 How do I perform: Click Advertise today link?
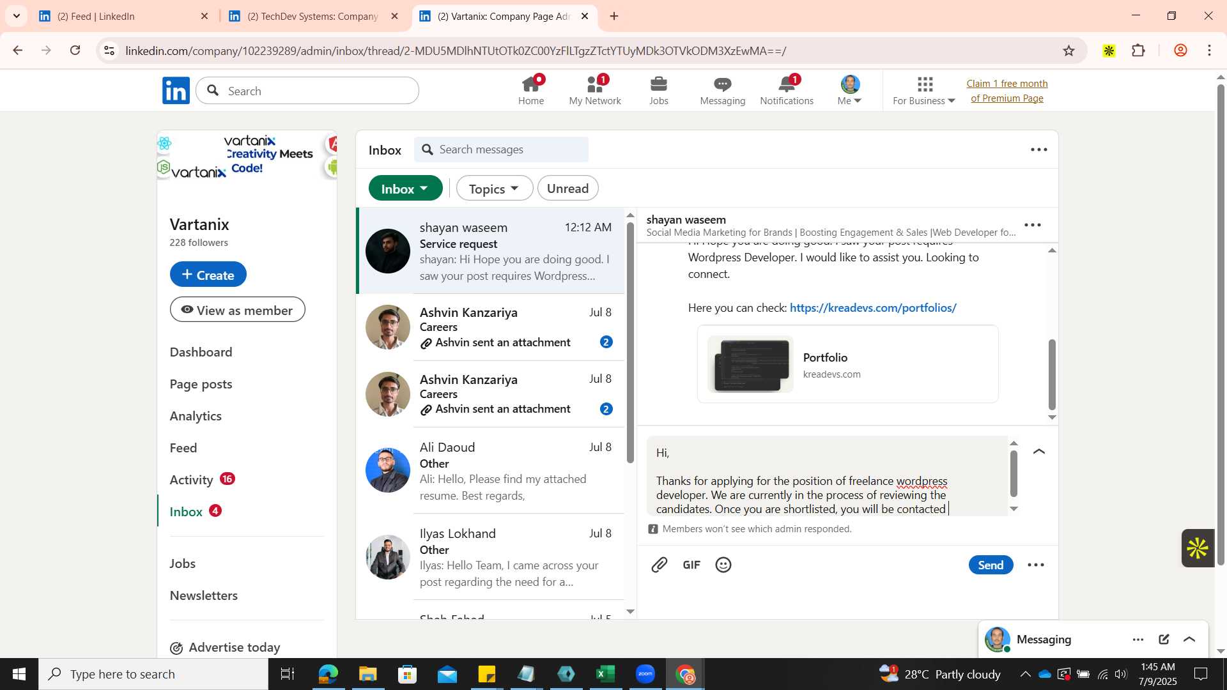[225, 648]
